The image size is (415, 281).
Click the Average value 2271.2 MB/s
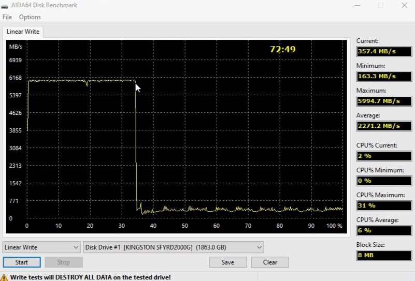tap(384, 126)
